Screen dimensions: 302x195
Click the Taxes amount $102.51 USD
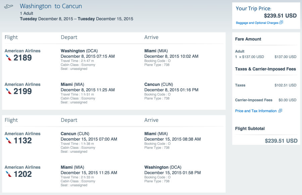pos(285,85)
